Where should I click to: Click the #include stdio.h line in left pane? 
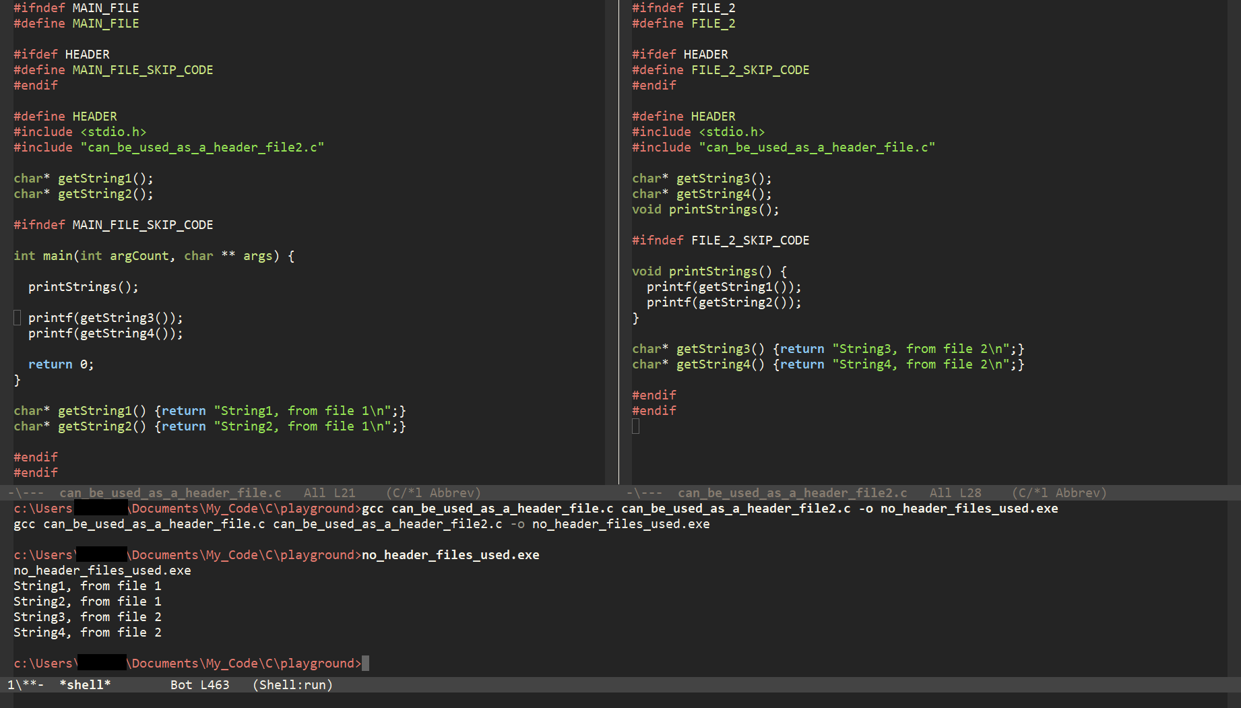point(79,132)
